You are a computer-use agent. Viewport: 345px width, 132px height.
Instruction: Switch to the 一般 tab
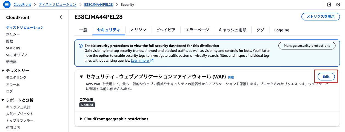tap(83, 30)
